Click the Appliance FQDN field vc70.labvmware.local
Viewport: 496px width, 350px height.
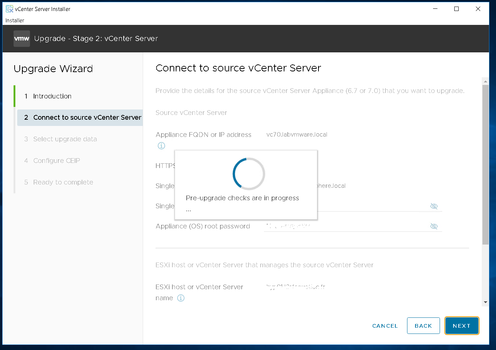pos(297,135)
